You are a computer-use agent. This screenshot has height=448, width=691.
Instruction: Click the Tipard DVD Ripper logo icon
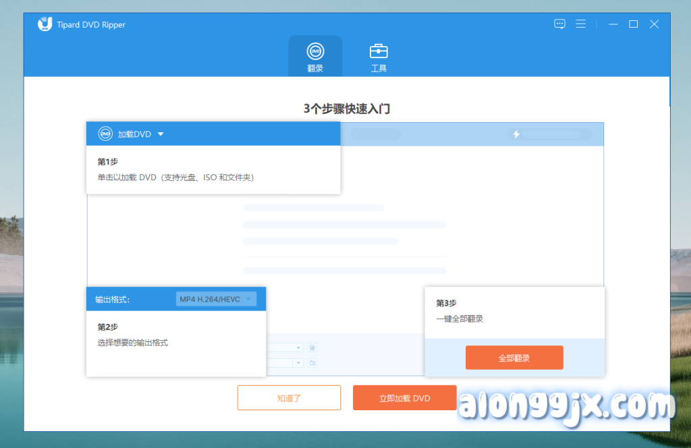[45, 24]
